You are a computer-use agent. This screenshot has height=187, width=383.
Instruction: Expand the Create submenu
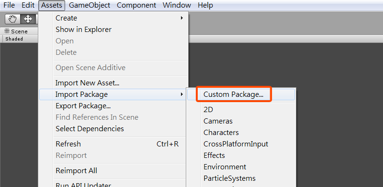[113, 18]
